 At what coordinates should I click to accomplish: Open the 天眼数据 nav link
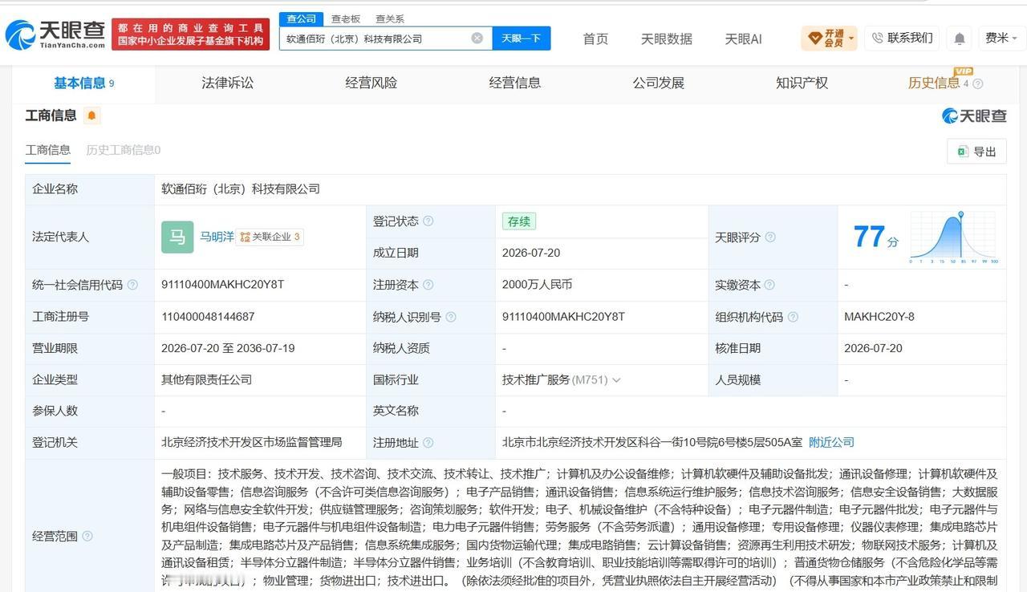point(666,39)
